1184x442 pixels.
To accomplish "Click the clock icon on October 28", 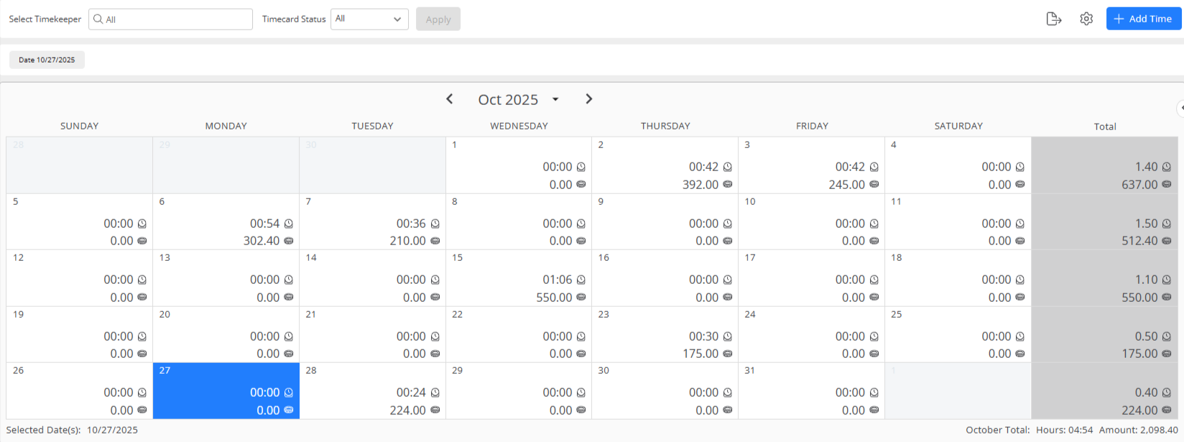I will (x=435, y=393).
